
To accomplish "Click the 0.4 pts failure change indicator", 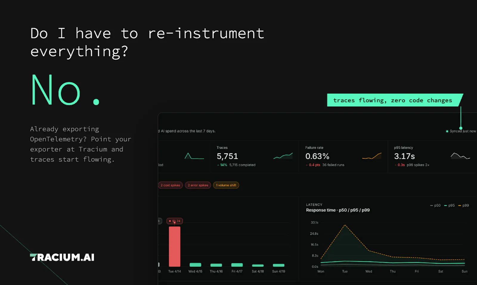I will (x=313, y=165).
